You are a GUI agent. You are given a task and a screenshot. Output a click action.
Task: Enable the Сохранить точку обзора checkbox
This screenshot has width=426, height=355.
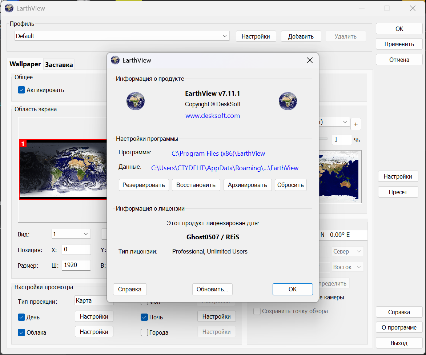pos(257,311)
